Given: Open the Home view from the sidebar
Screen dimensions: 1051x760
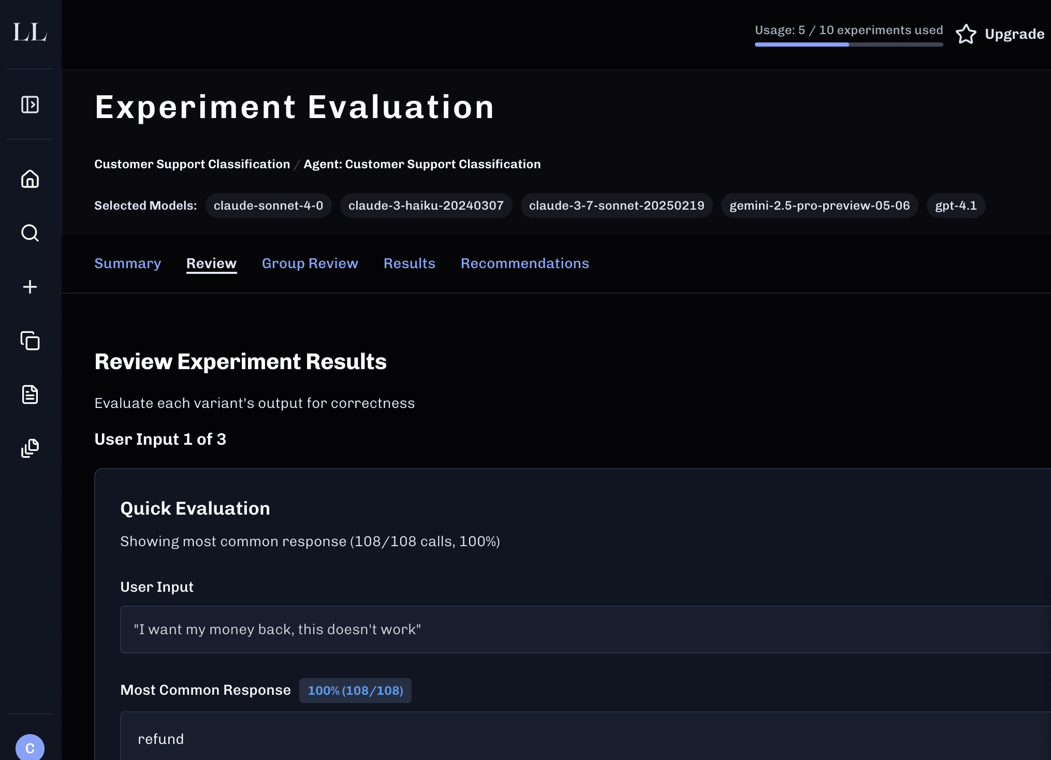Looking at the screenshot, I should point(30,179).
